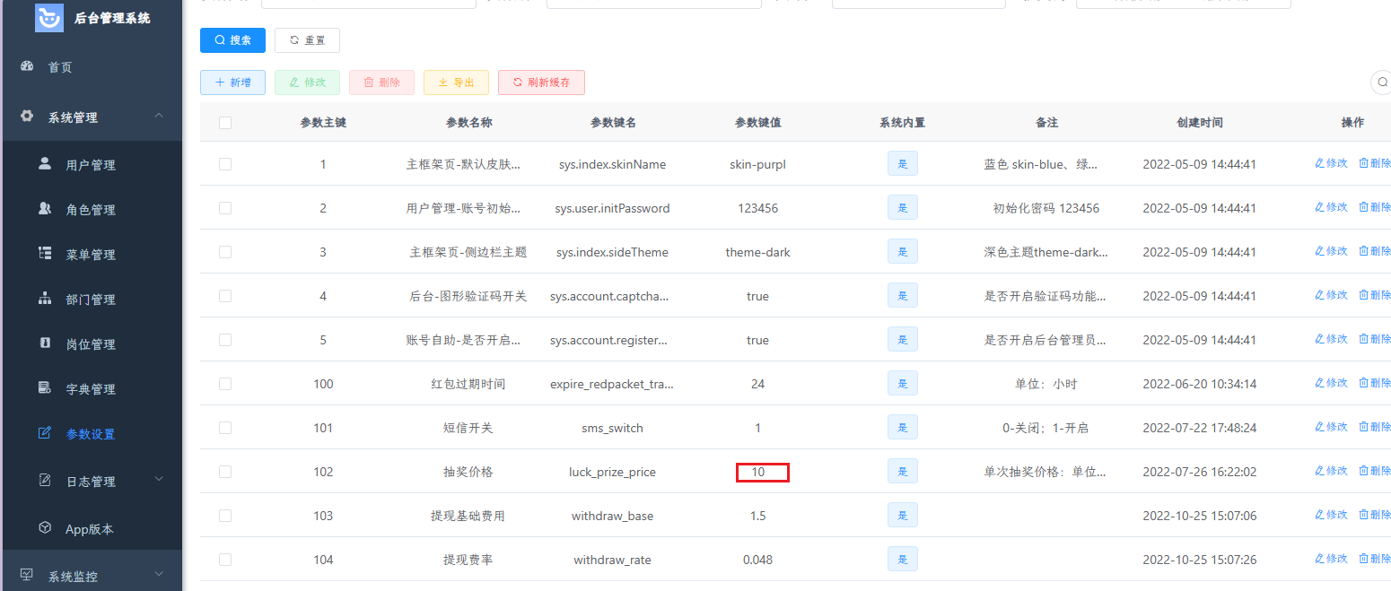The height and width of the screenshot is (591, 1391).
Task: Click 删除 link for sys.index.sideTheme row
Action: point(1375,251)
